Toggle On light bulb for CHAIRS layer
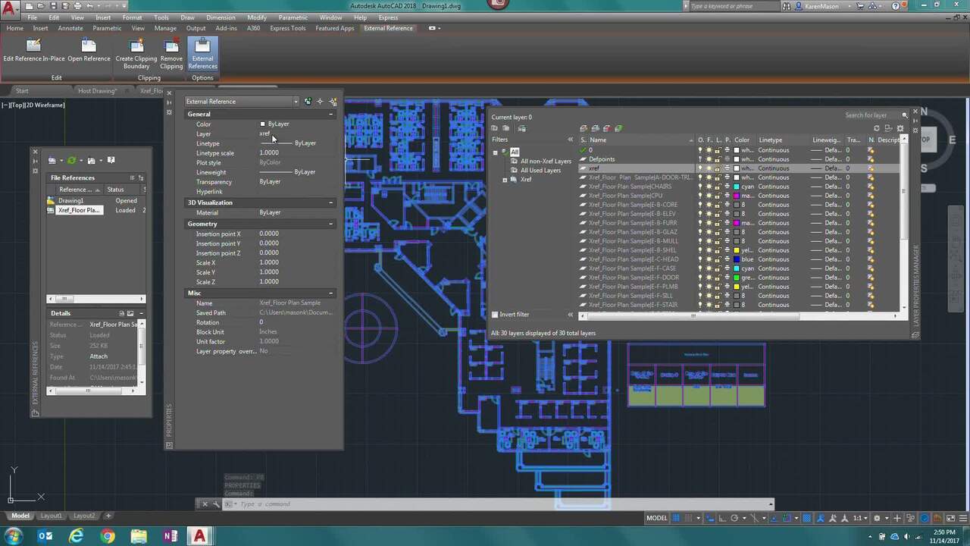 pos(700,187)
